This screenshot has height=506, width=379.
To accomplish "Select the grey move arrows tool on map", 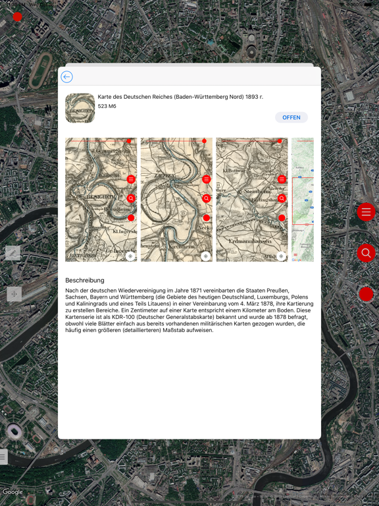I will (14, 294).
